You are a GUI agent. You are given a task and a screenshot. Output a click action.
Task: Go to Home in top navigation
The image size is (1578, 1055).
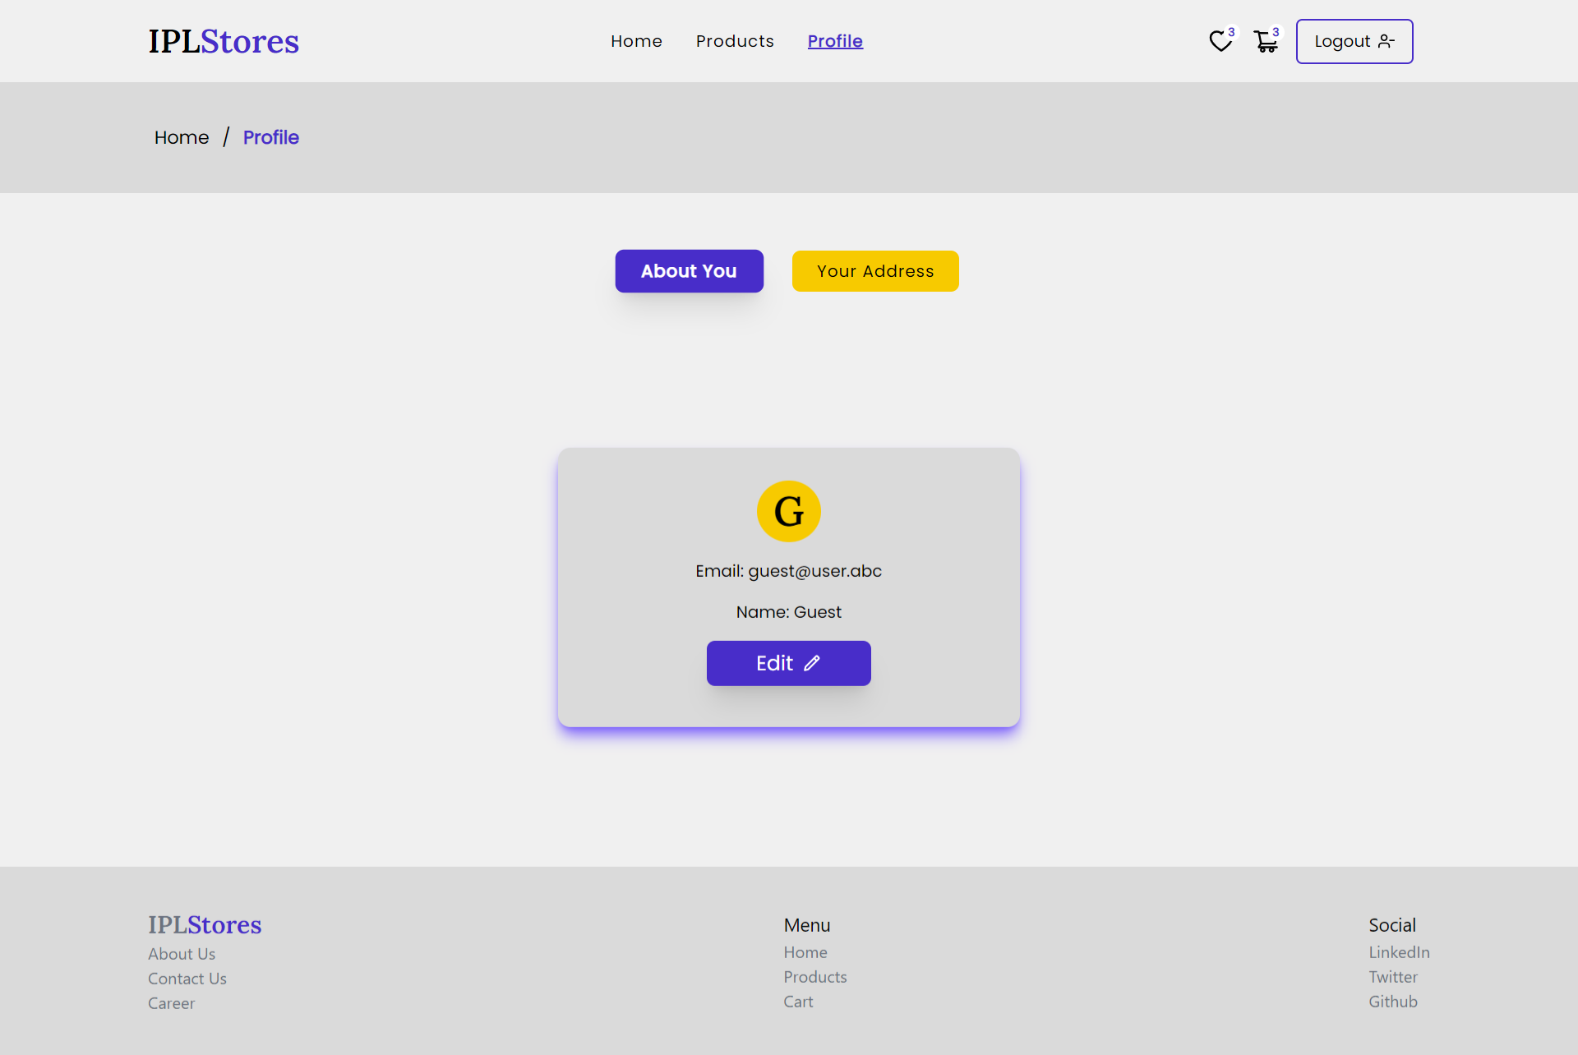(636, 41)
